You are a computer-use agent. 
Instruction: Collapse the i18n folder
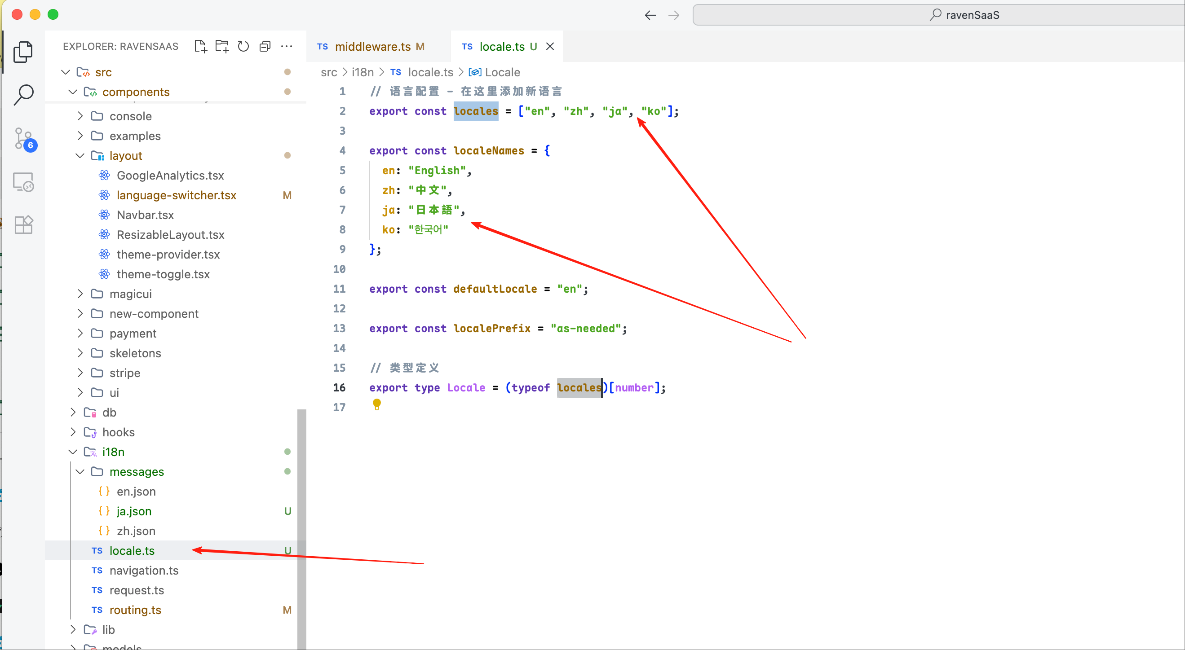point(73,452)
